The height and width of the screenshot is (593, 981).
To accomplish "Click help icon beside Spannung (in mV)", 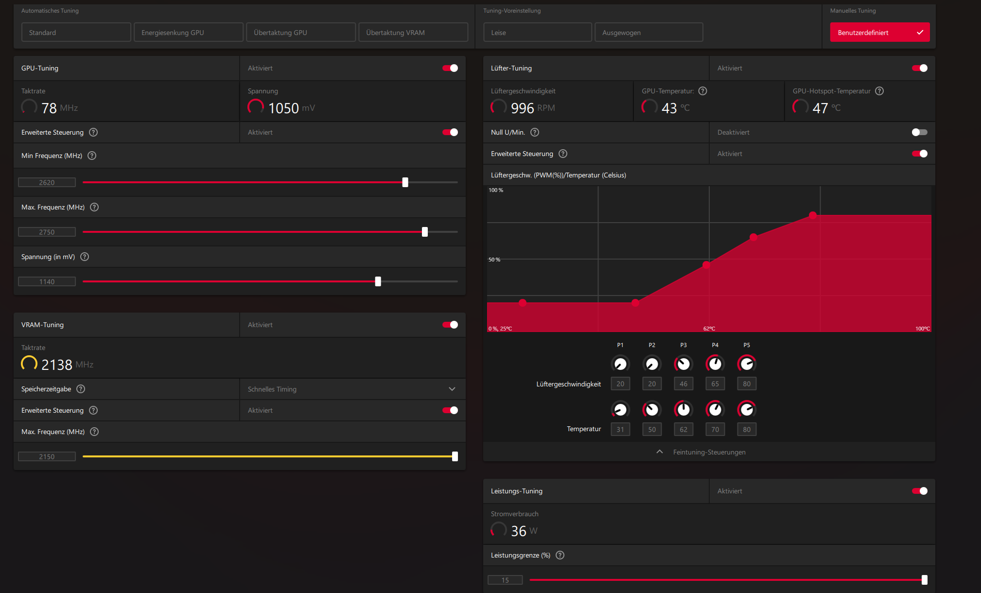I will pos(85,257).
